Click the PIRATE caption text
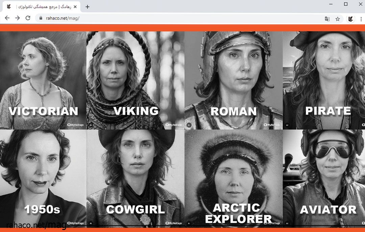 click(328, 111)
